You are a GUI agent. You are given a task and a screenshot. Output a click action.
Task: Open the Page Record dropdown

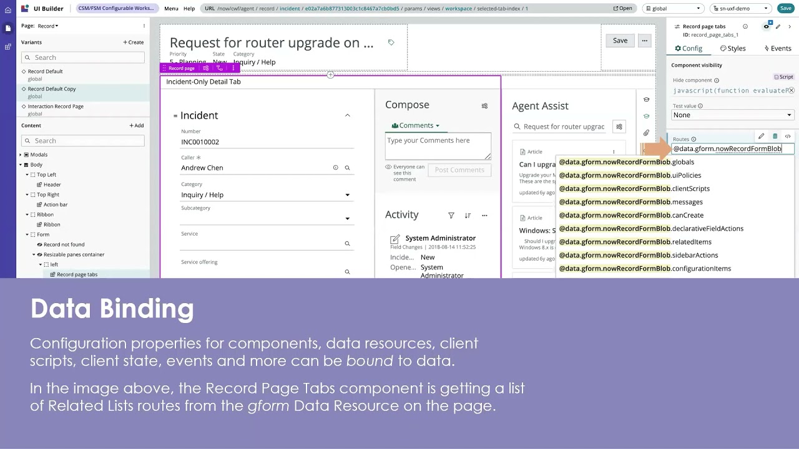click(x=48, y=26)
